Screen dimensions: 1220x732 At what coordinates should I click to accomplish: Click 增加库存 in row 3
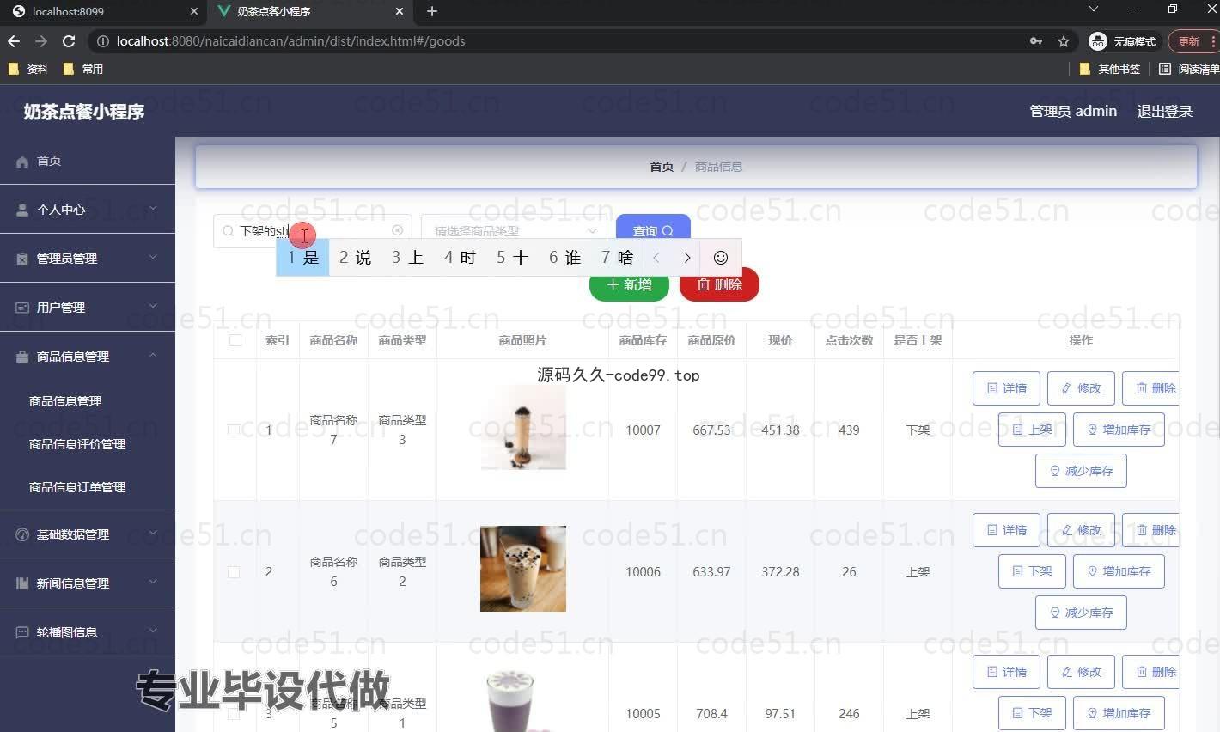[x=1119, y=713]
